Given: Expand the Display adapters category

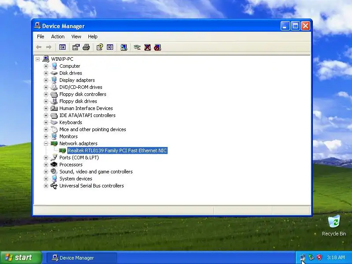Looking at the screenshot, I should 46,80.
